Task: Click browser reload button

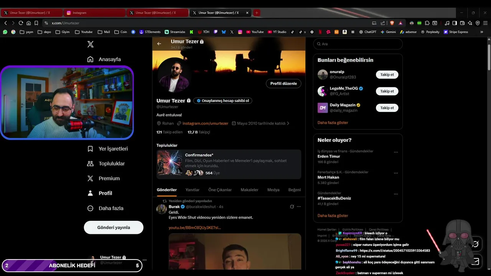Action: coord(21,23)
